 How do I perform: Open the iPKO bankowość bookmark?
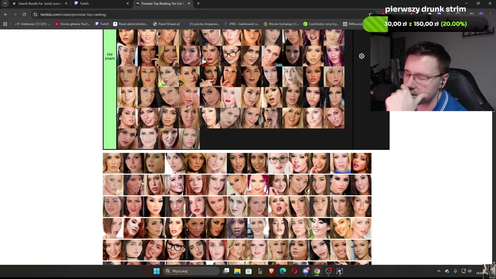242,24
